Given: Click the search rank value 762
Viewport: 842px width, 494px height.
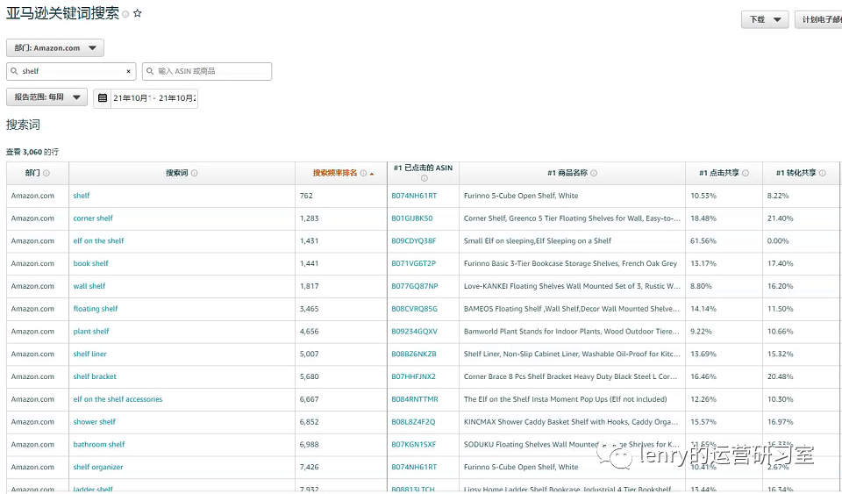Looking at the screenshot, I should coord(306,196).
